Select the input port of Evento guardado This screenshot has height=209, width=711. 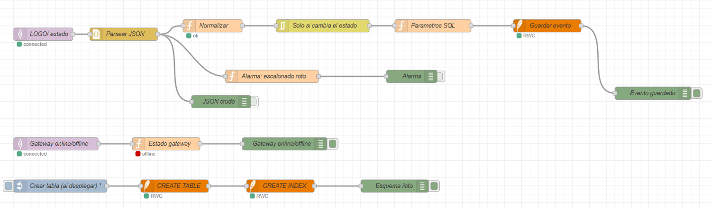point(615,93)
